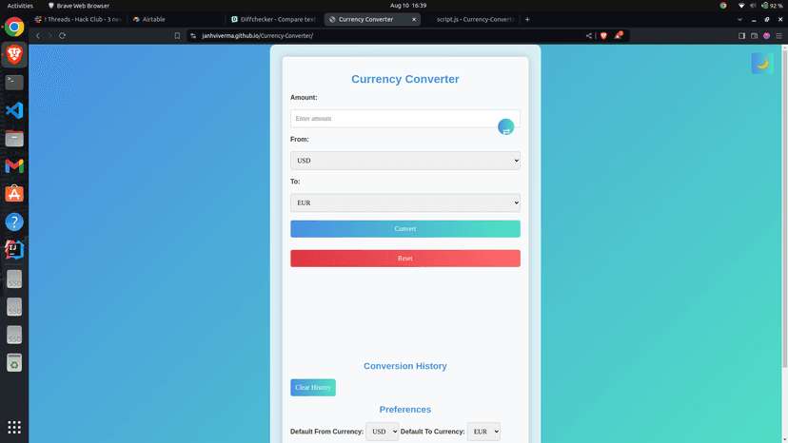Screen dimensions: 788x443
Task: Open the To currency dropdown
Action: click(x=404, y=202)
